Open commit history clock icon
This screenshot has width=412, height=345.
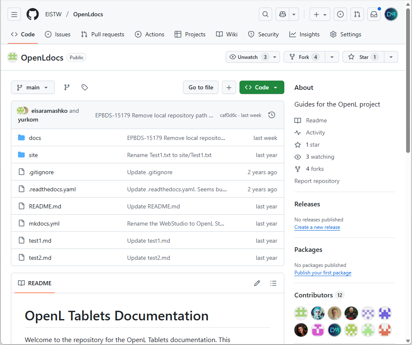point(272,115)
